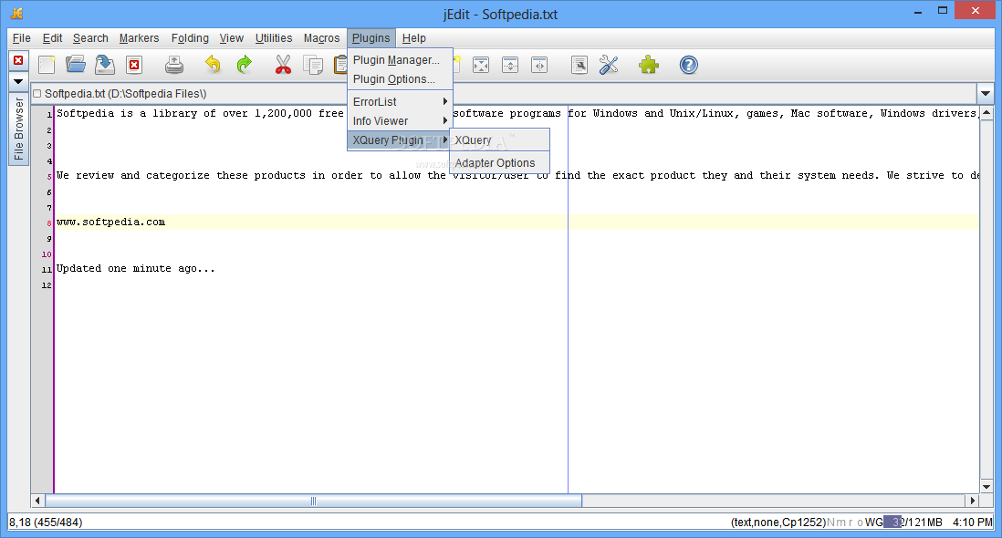Open Adapter Options from the XQuery submenu

(x=500, y=163)
